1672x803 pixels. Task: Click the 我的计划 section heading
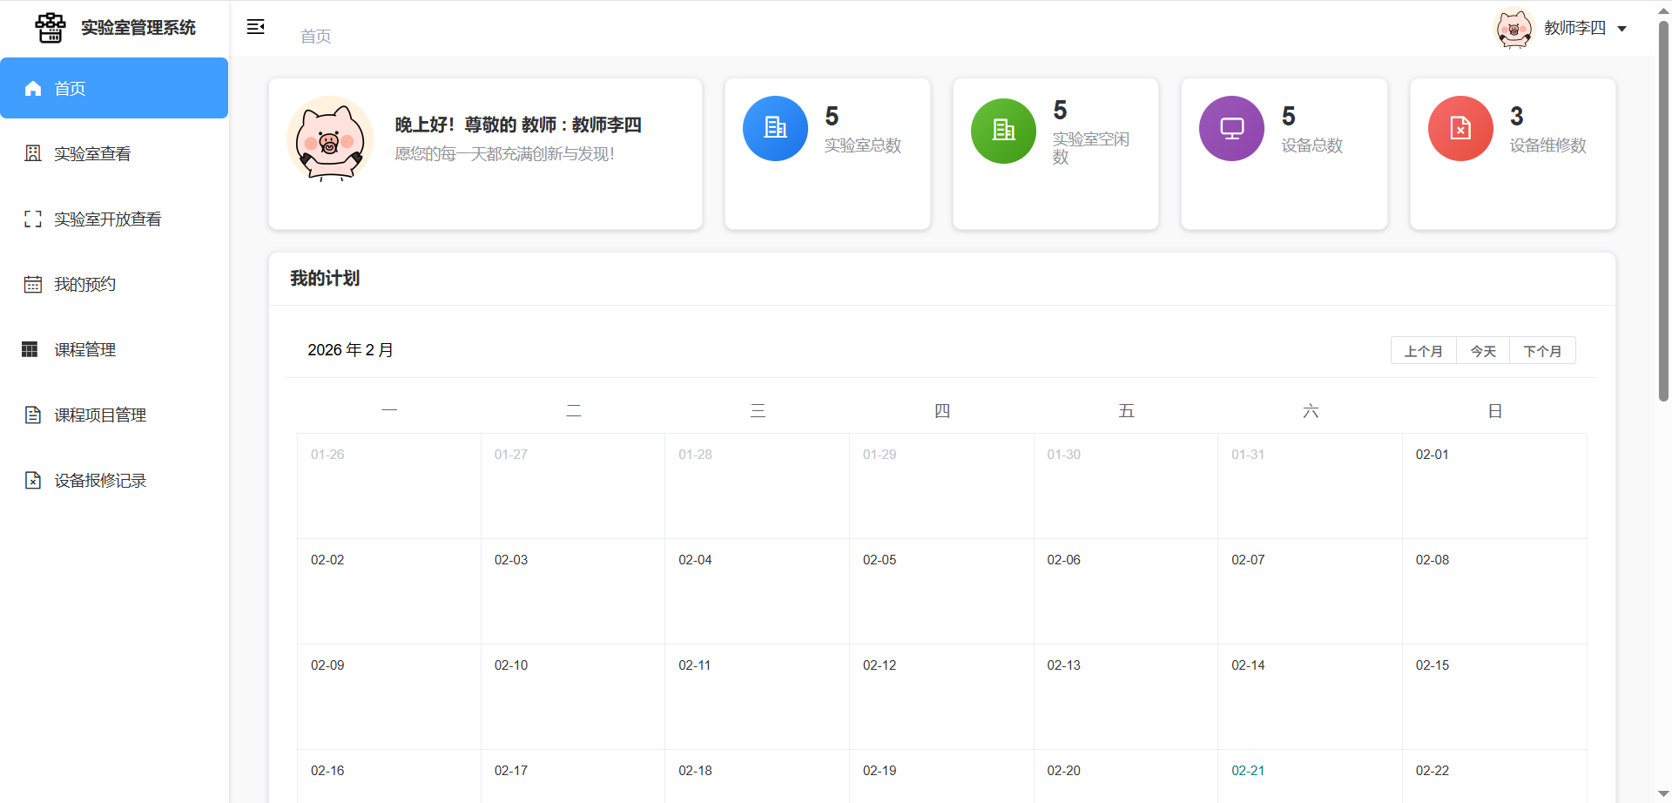pyautogui.click(x=325, y=278)
